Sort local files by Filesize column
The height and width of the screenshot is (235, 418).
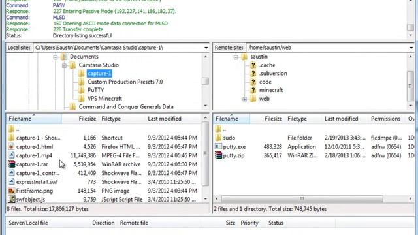click(80, 119)
